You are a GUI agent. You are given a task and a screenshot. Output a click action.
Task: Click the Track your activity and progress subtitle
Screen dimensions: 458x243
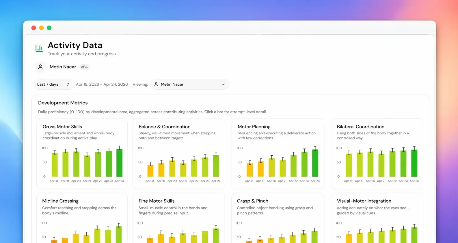click(x=82, y=54)
